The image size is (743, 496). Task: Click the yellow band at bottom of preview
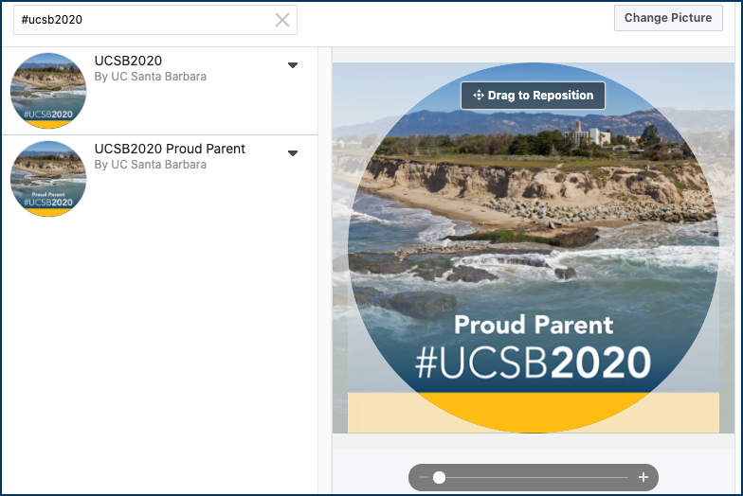(x=533, y=413)
